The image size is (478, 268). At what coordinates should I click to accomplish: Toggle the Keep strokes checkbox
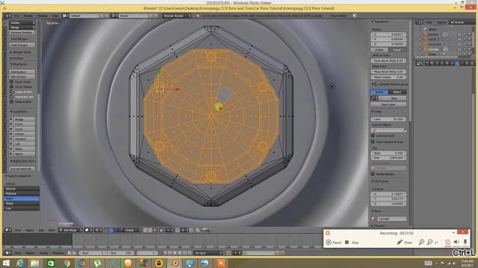click(12, 101)
